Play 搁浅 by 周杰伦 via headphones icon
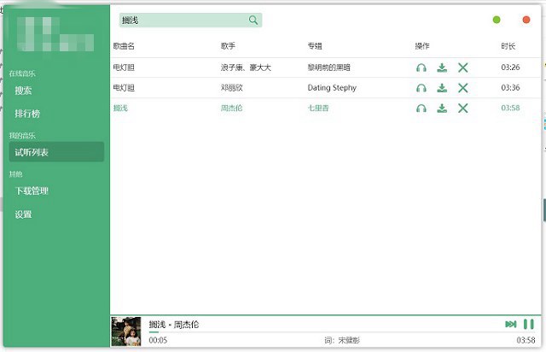546x352 pixels. [x=421, y=109]
